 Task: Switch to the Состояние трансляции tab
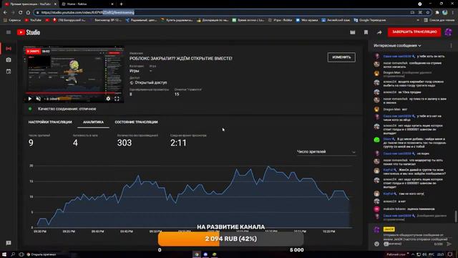136,122
